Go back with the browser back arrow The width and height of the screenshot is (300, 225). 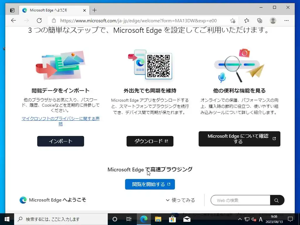[x=13, y=21]
